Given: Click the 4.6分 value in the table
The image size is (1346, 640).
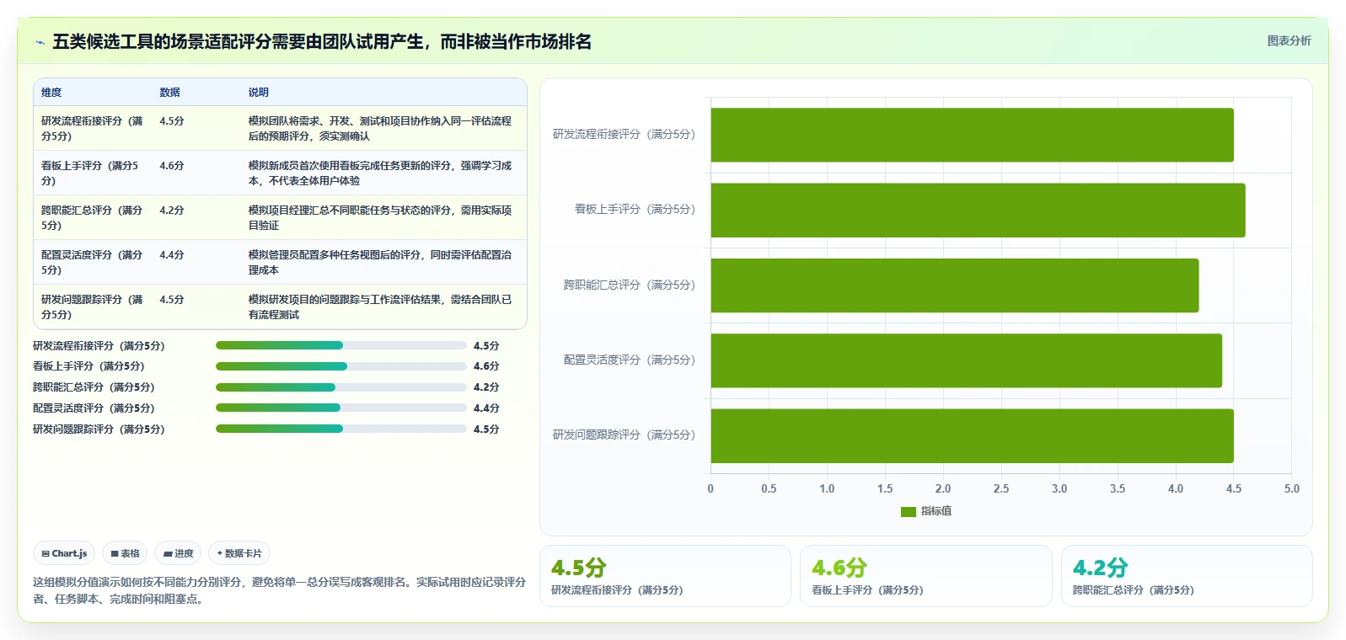Looking at the screenshot, I should click(x=171, y=166).
